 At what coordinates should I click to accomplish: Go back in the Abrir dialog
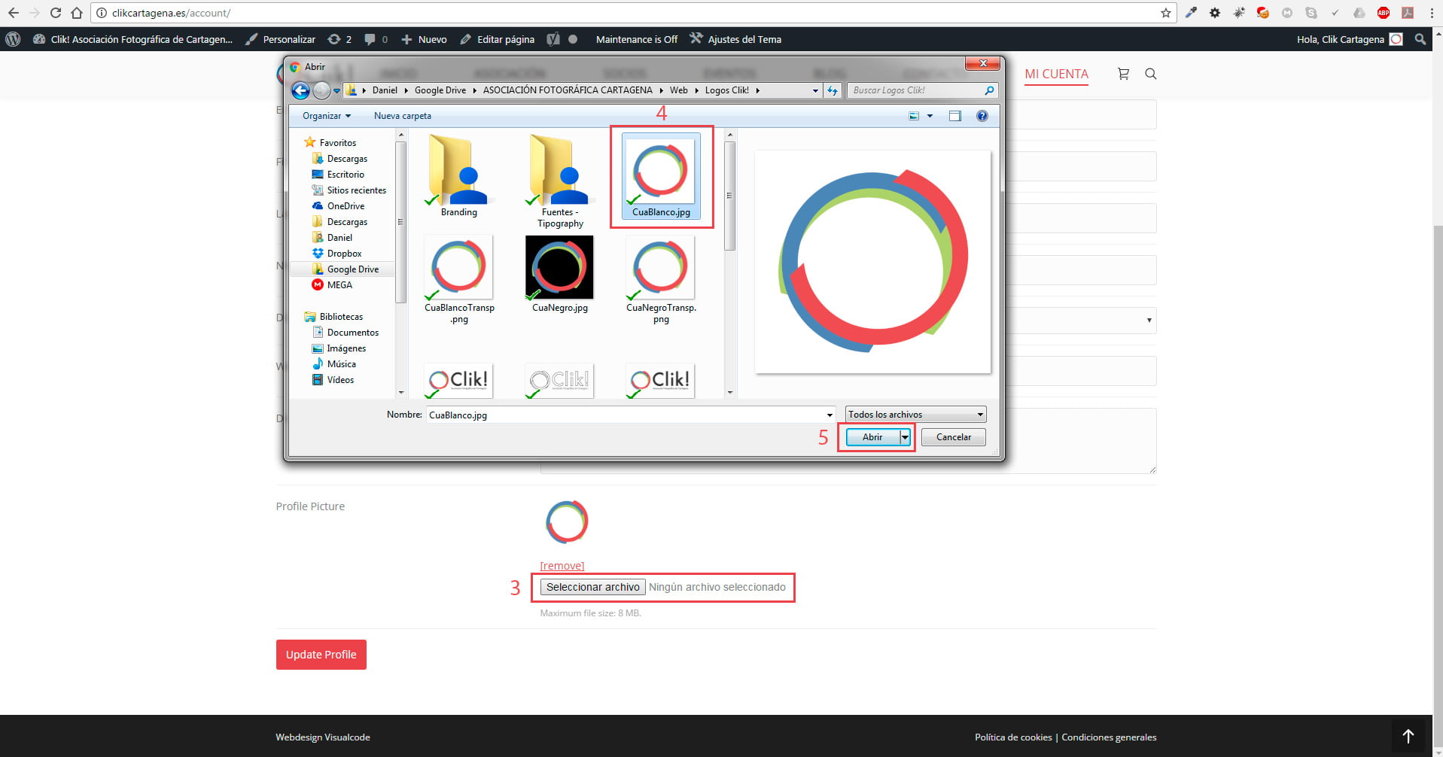click(x=300, y=90)
